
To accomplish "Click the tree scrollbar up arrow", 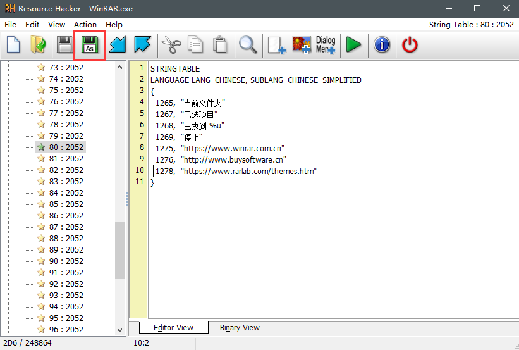I will 120,67.
